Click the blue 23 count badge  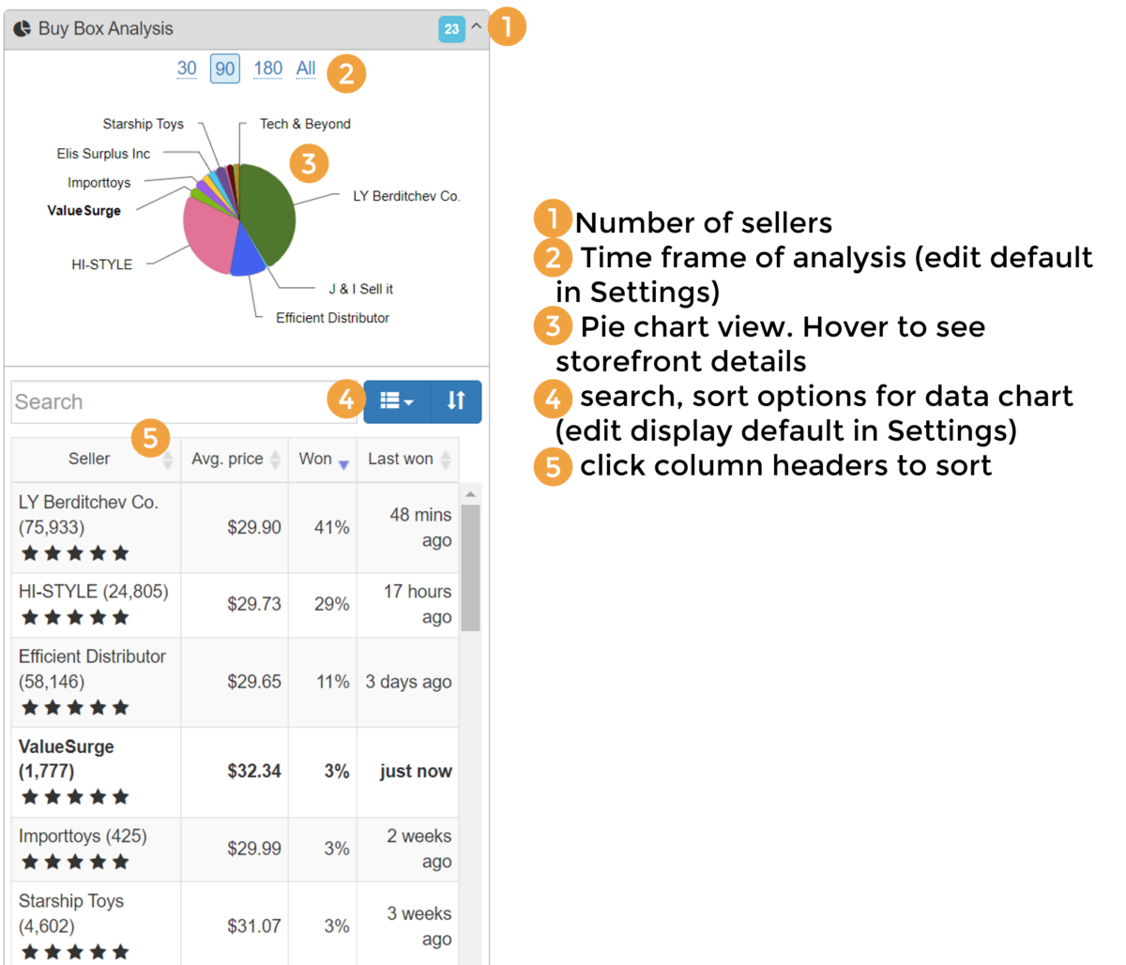(451, 29)
